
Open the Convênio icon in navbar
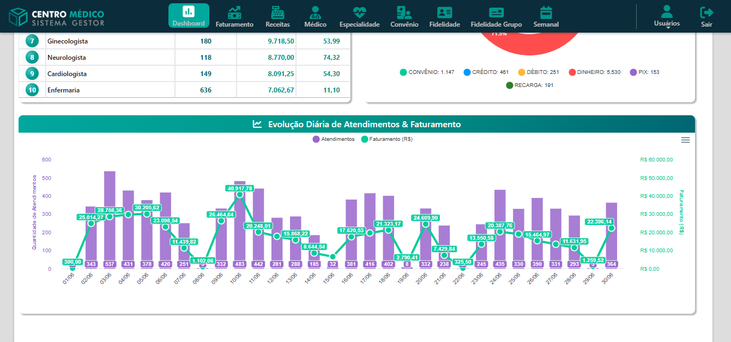[x=404, y=13]
